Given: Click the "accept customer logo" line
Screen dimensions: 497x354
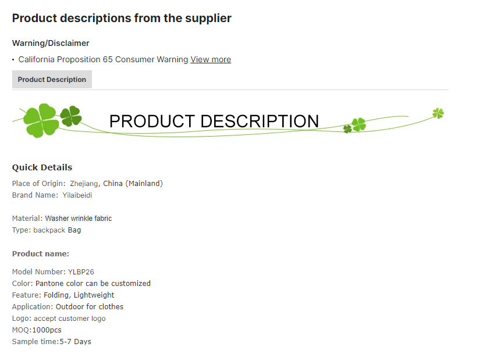Looking at the screenshot, I should coord(69,319).
